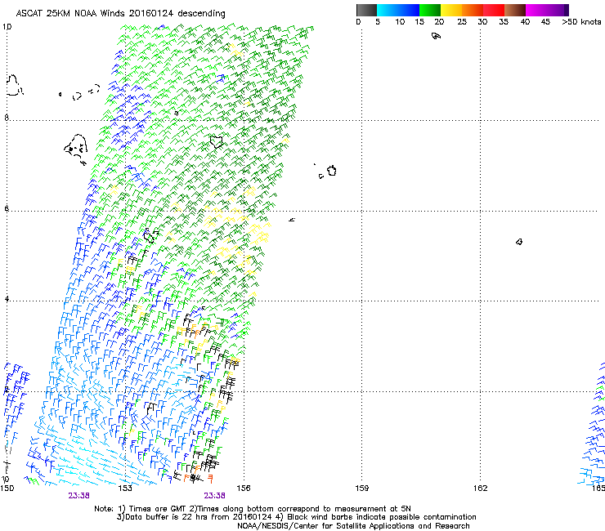
Task: Select the '159' longitude axis label
Action: [361, 489]
